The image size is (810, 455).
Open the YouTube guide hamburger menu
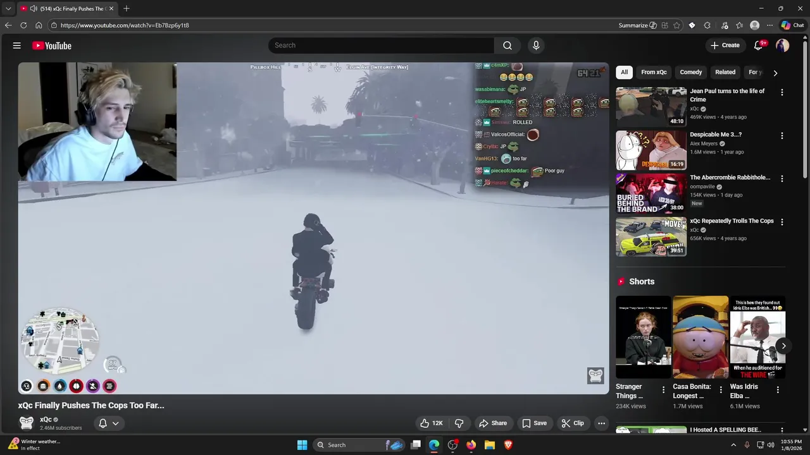pos(17,45)
